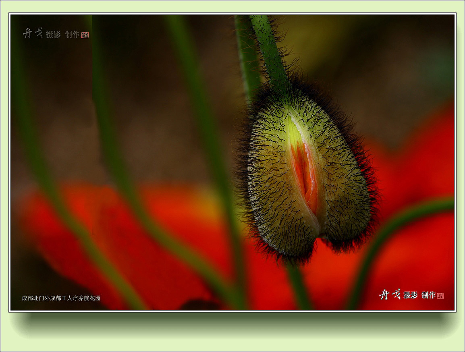
Task: Click the top-left 舟戈 calligraphy signature
Action: (x=33, y=33)
